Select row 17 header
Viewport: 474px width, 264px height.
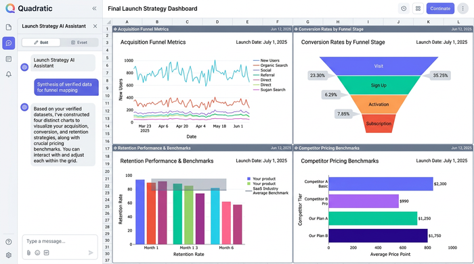point(107,149)
